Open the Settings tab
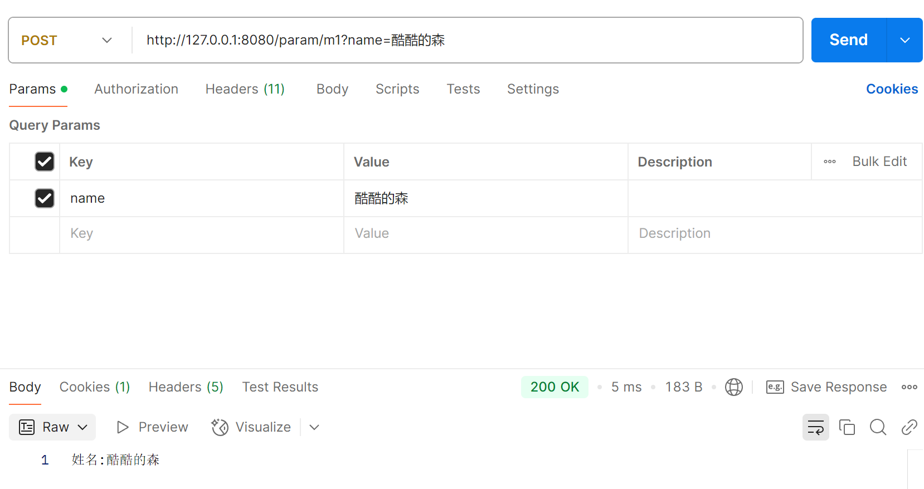The height and width of the screenshot is (489, 924). (533, 89)
